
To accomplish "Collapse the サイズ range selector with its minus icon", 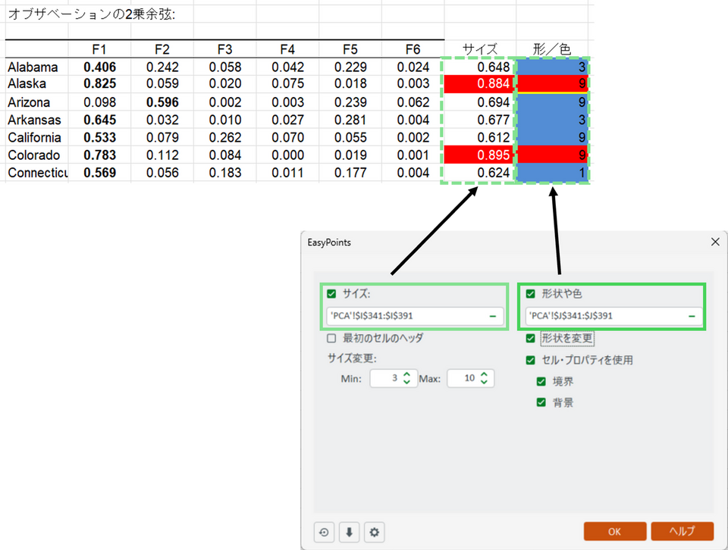I will pyautogui.click(x=492, y=316).
